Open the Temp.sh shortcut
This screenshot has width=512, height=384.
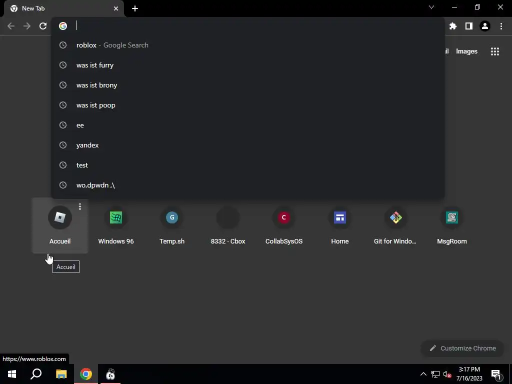172,225
